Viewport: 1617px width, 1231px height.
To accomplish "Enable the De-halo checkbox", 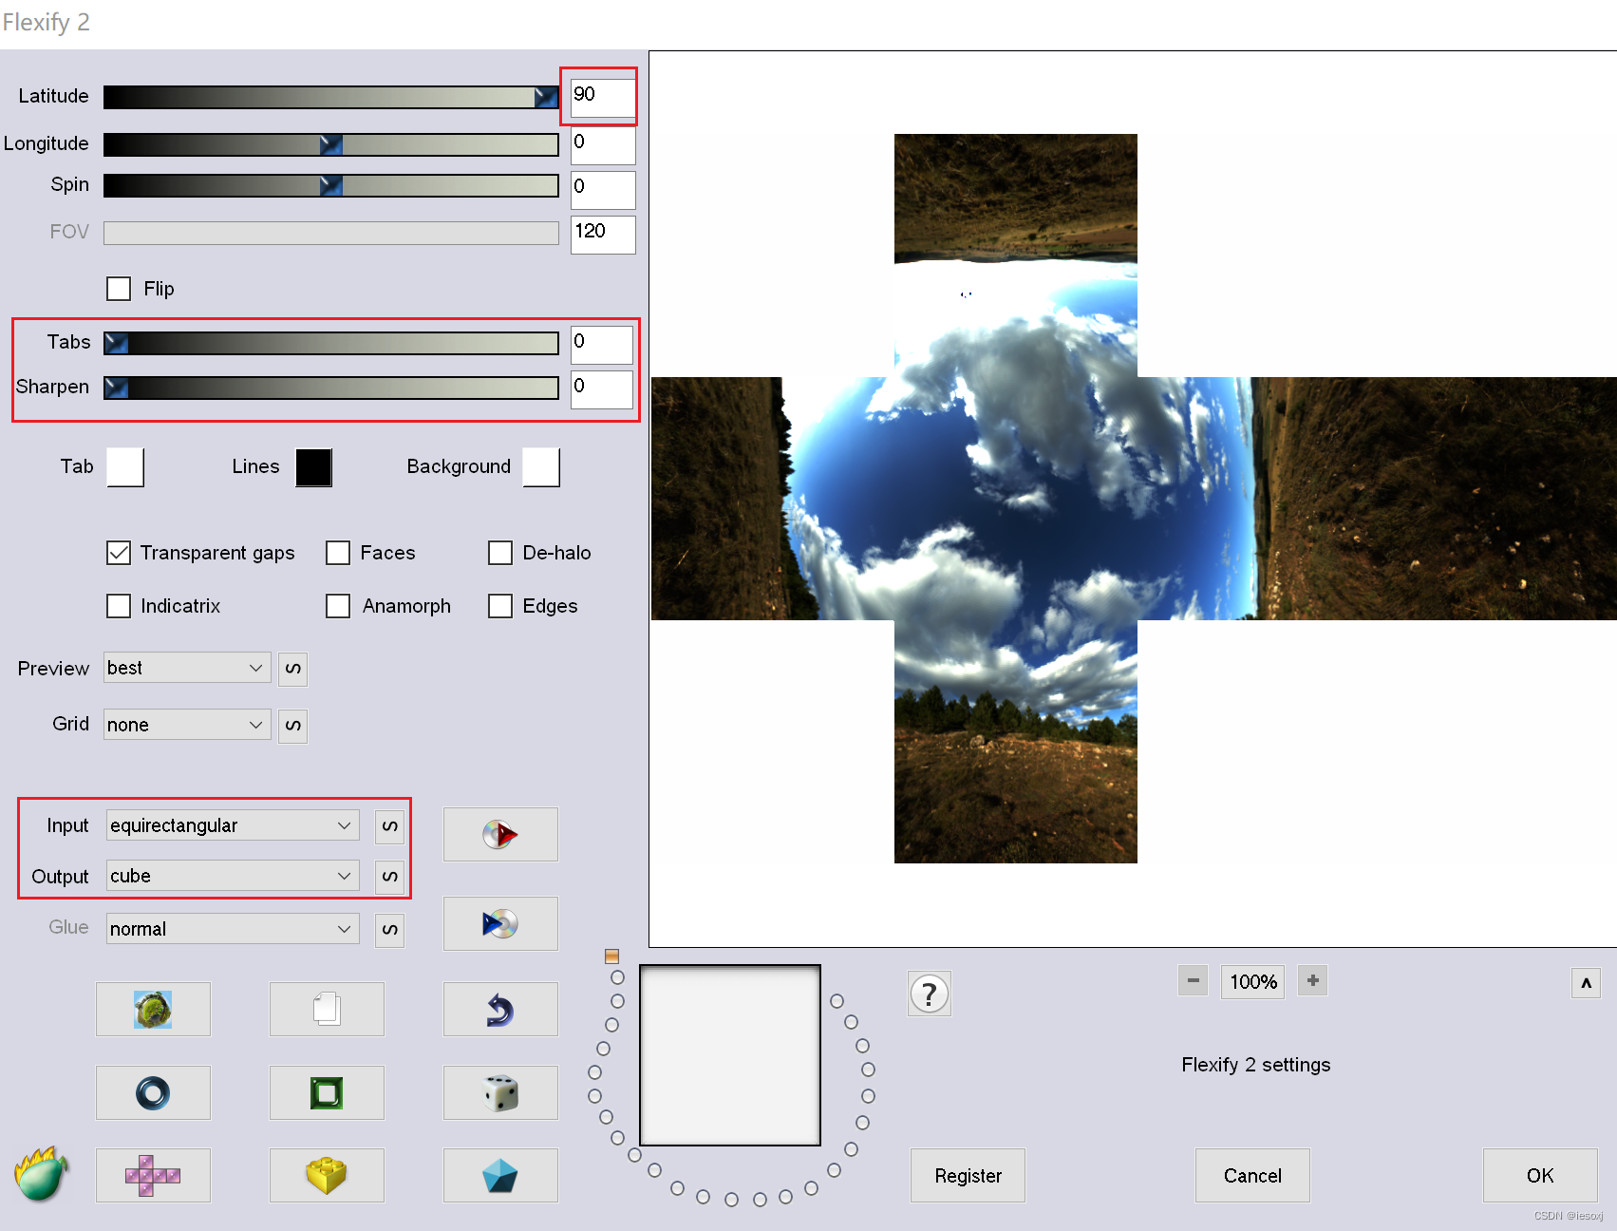I will pos(500,553).
